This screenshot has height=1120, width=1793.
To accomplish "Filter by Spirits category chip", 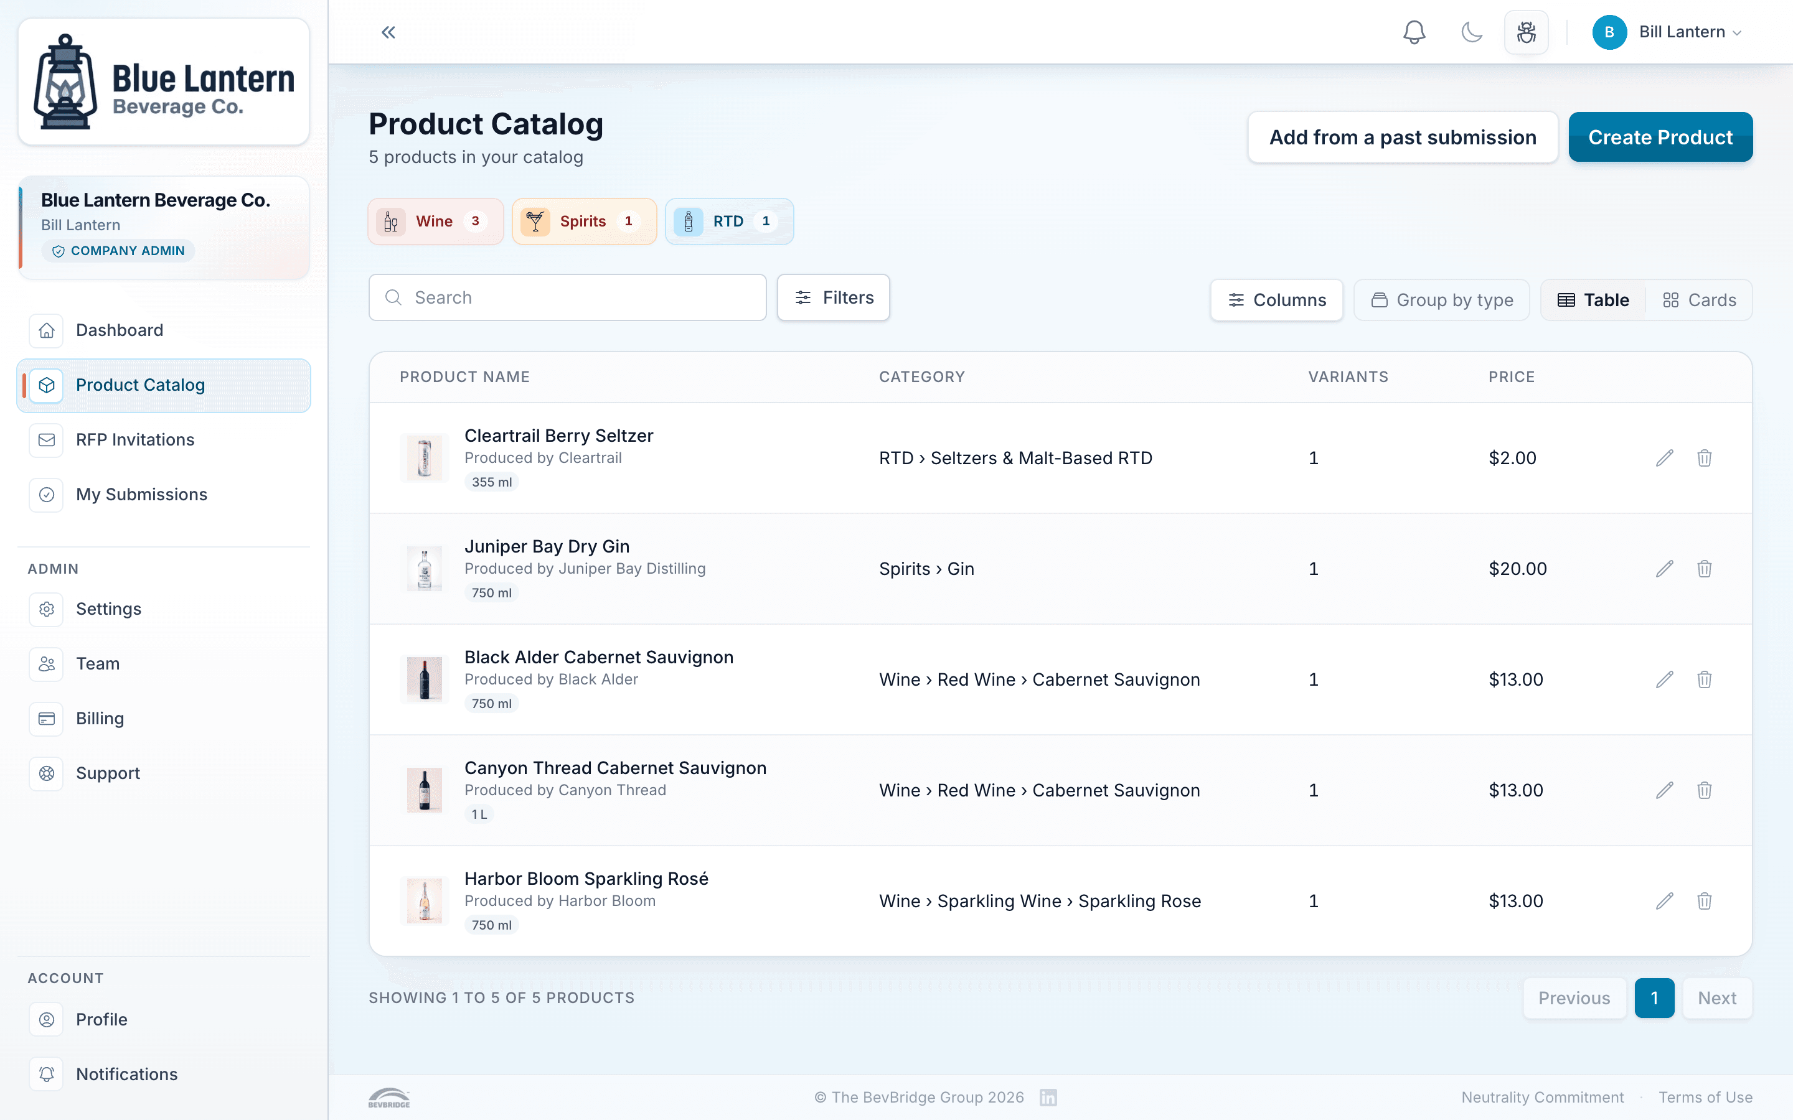I will point(584,222).
